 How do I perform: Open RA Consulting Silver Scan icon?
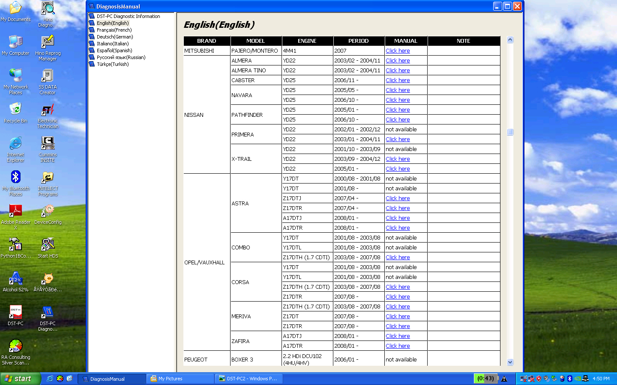[x=15, y=352]
